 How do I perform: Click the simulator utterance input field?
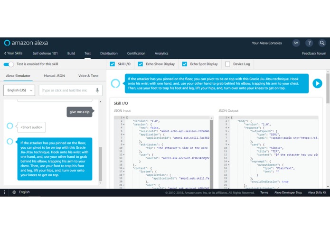(70, 90)
